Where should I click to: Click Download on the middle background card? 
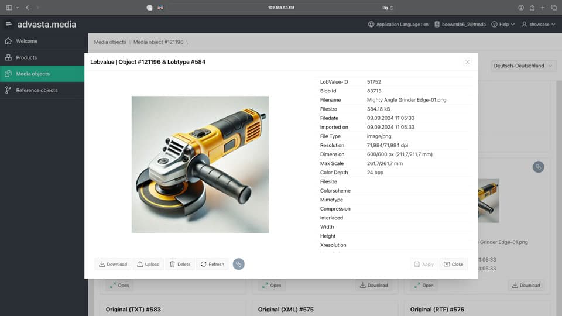(374, 285)
